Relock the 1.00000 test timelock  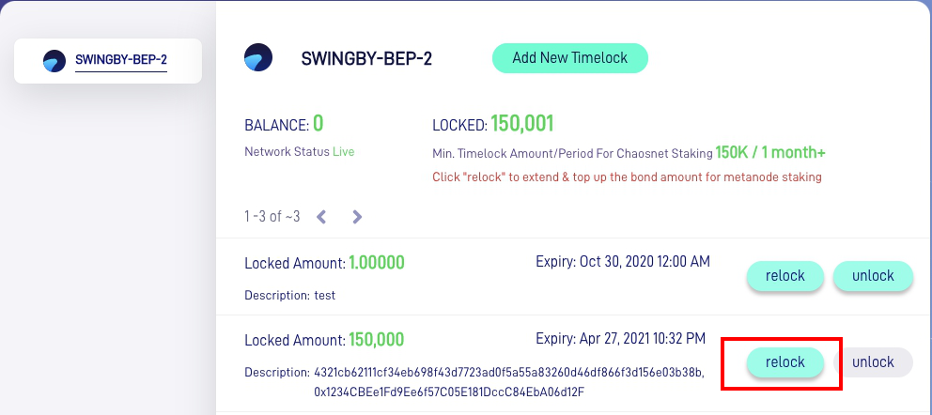click(785, 276)
